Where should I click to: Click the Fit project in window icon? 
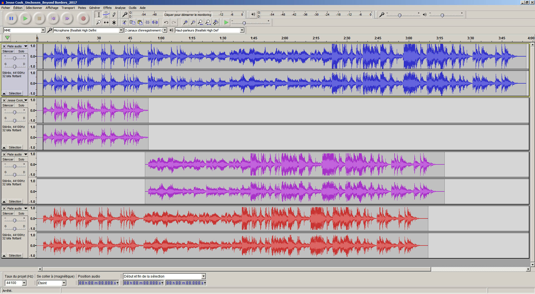(x=208, y=23)
